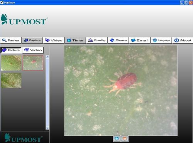Start recording with the Video toolbar button
Screen dimensions: 193x143
[x=54, y=40]
